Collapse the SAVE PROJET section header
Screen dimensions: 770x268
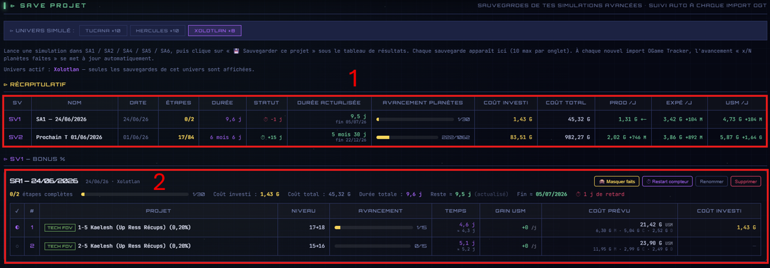[48, 6]
